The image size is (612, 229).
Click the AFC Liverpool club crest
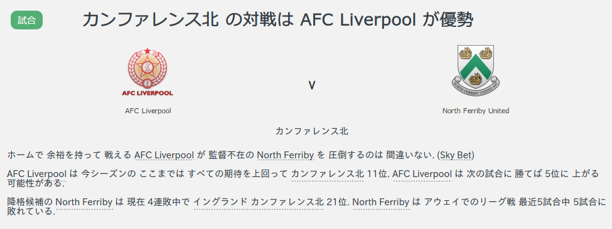pyautogui.click(x=148, y=72)
